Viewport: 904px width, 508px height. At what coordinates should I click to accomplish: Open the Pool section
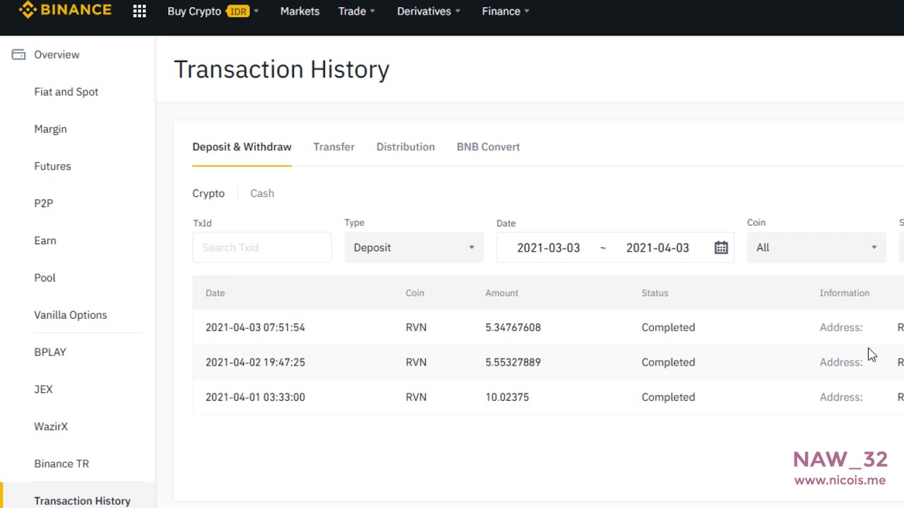(x=45, y=278)
